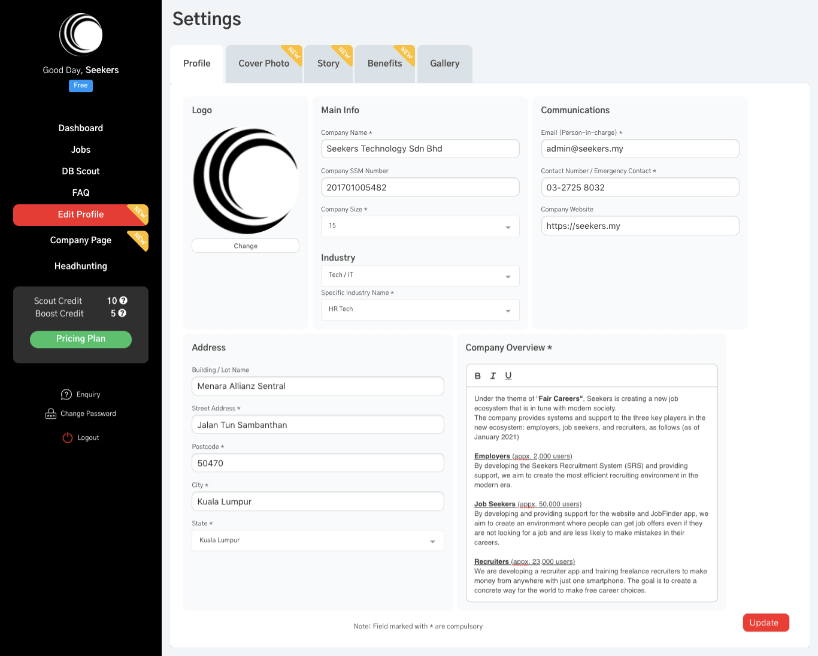Focus the Email person-in-charge field
The height and width of the screenshot is (656, 818).
pos(640,149)
